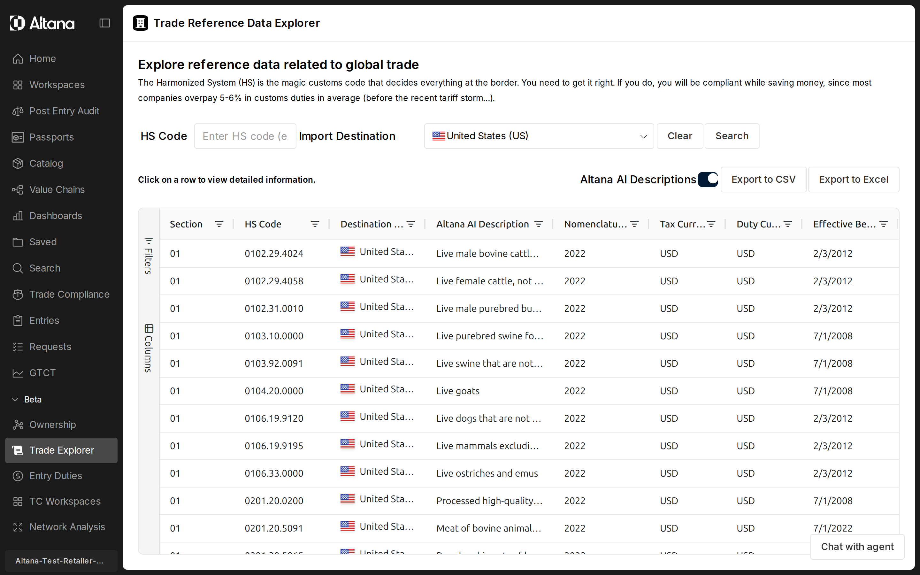Click the Catalog box icon
The height and width of the screenshot is (575, 920).
18,164
